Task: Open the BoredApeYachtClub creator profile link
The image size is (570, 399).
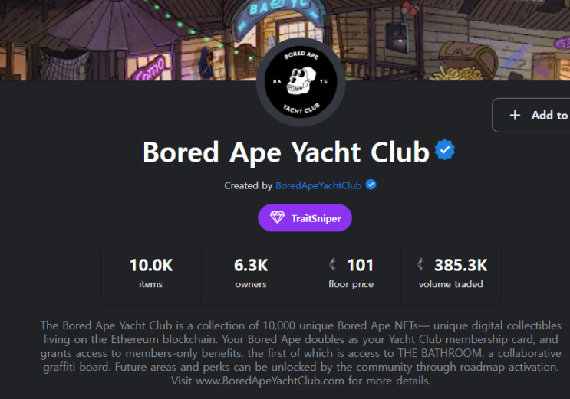Action: click(319, 185)
